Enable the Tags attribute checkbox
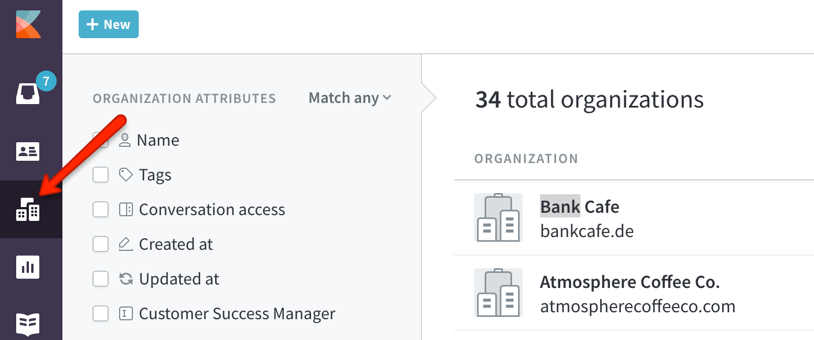The height and width of the screenshot is (340, 814). [101, 175]
